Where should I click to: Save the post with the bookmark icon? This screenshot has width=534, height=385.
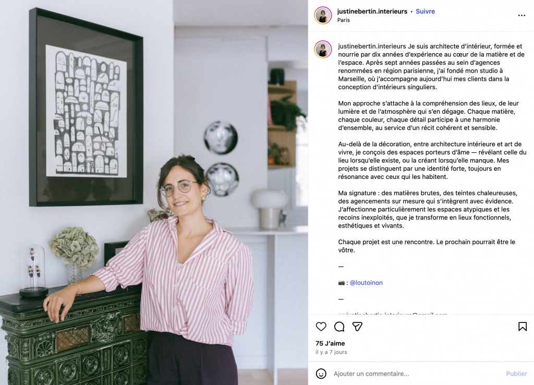point(523,327)
